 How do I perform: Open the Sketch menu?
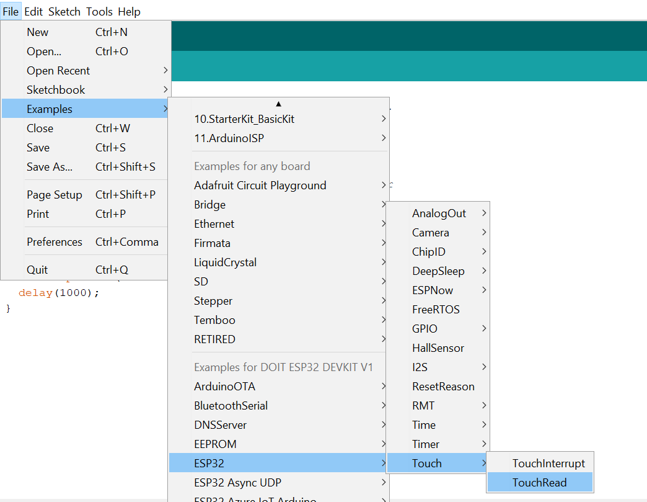click(x=64, y=11)
